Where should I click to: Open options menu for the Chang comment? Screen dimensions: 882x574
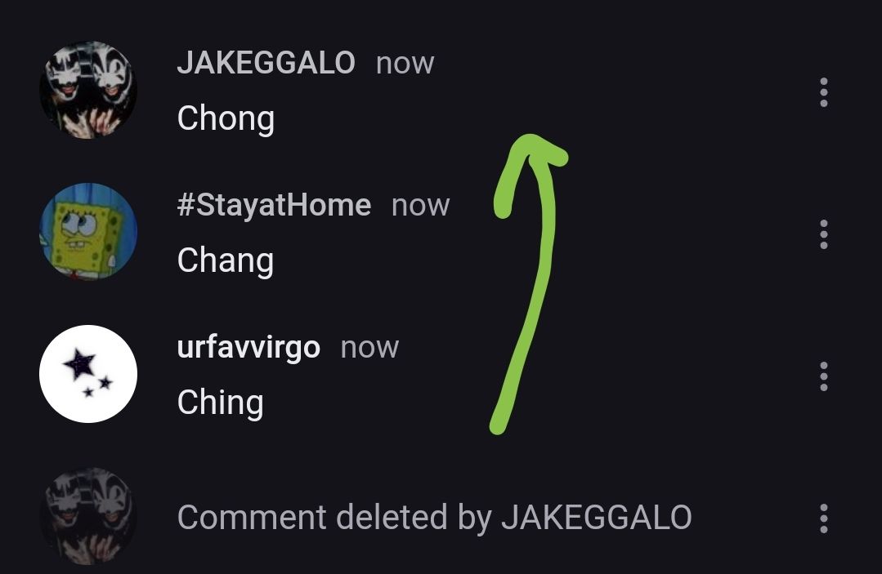click(823, 234)
